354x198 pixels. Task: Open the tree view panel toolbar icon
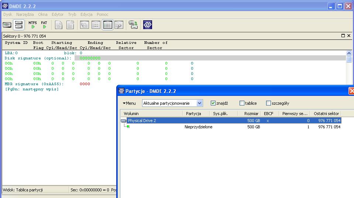85,25
